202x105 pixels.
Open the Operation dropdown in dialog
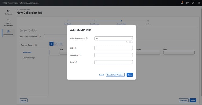click(x=114, y=55)
